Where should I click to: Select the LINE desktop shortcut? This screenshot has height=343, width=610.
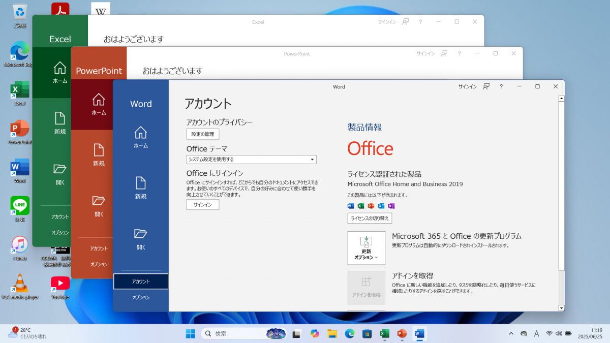click(x=20, y=209)
